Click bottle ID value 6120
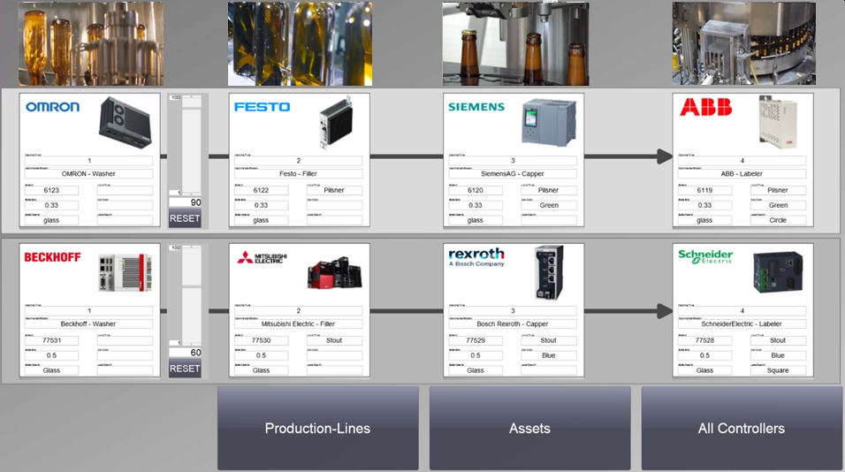 tap(476, 190)
